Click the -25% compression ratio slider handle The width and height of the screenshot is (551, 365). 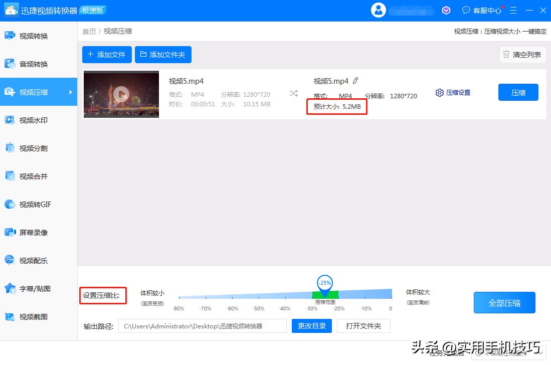[x=324, y=283]
